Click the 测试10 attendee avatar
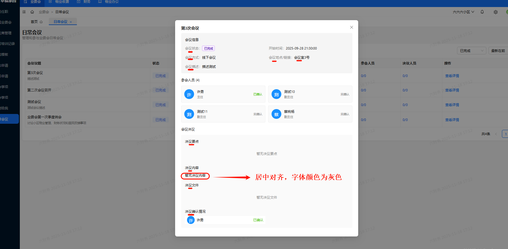Image resolution: width=508 pixels, height=249 pixels. [276, 94]
